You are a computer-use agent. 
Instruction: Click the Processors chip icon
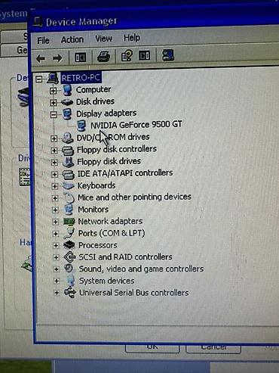(x=69, y=245)
